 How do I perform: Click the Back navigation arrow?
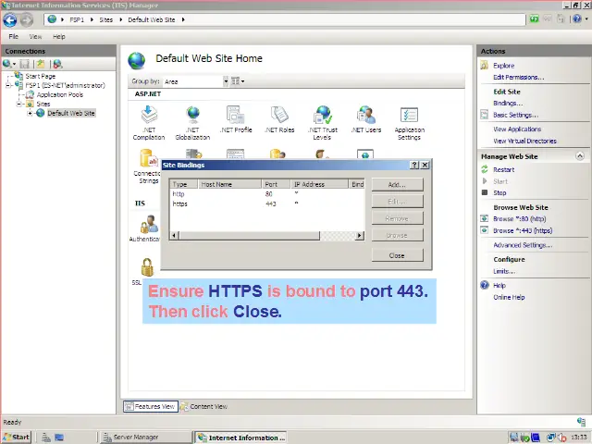(10, 19)
